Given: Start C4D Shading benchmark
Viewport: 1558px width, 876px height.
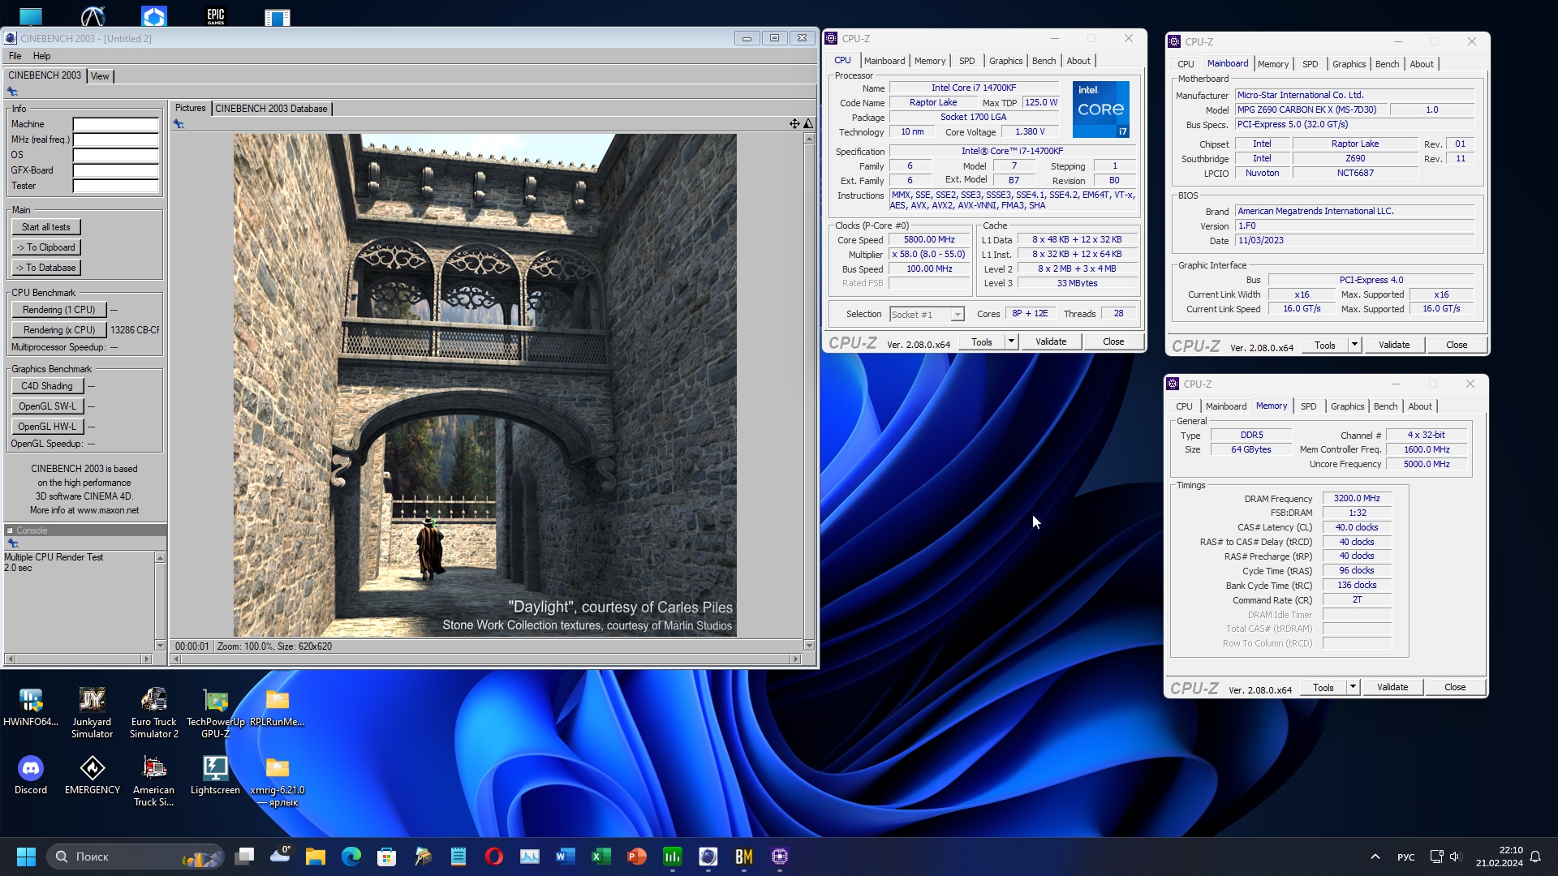Looking at the screenshot, I should [47, 386].
